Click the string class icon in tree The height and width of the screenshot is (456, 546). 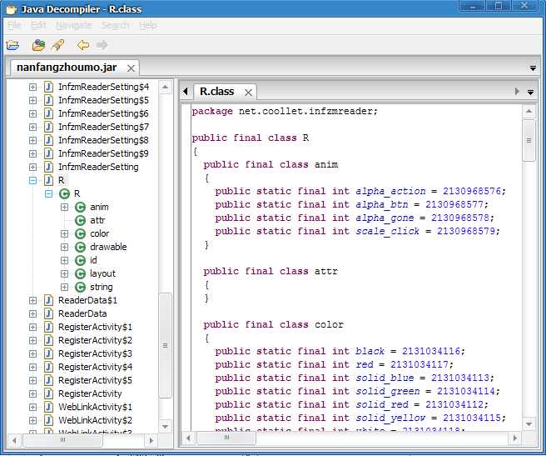[80, 287]
